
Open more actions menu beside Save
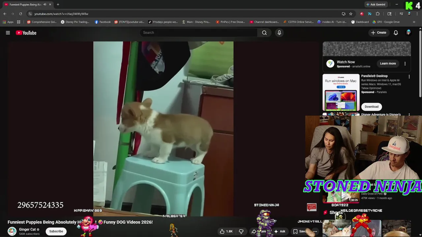315,231
